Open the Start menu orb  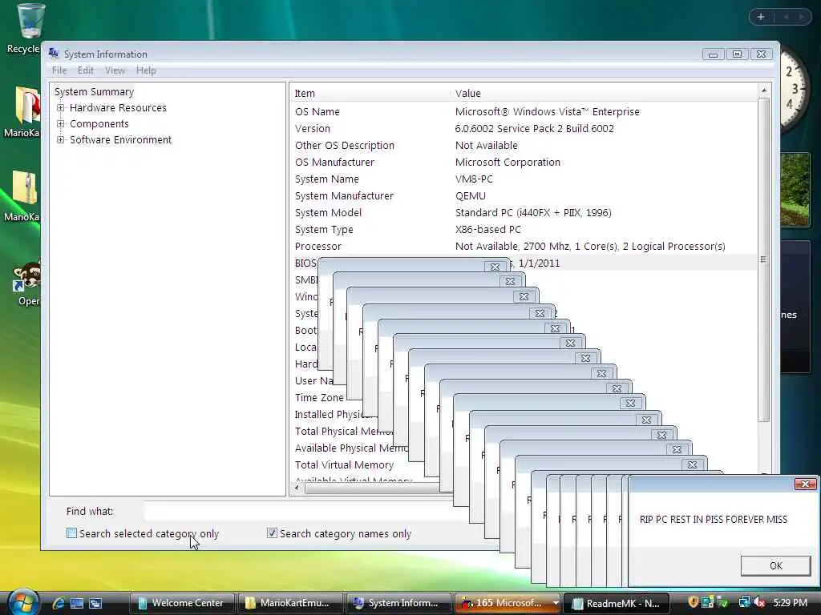point(22,602)
